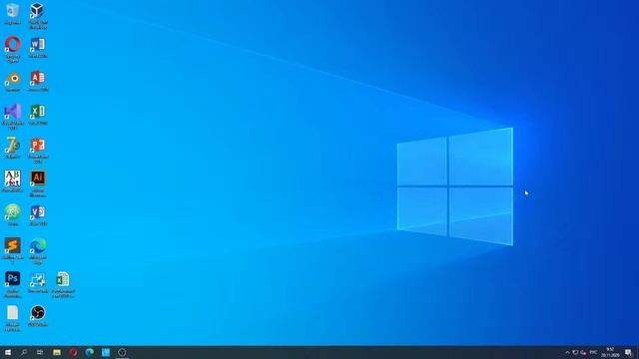Viewport: 639px width, 359px height.
Task: Select the PascalABC desktop shortcut
Action: click(13, 181)
